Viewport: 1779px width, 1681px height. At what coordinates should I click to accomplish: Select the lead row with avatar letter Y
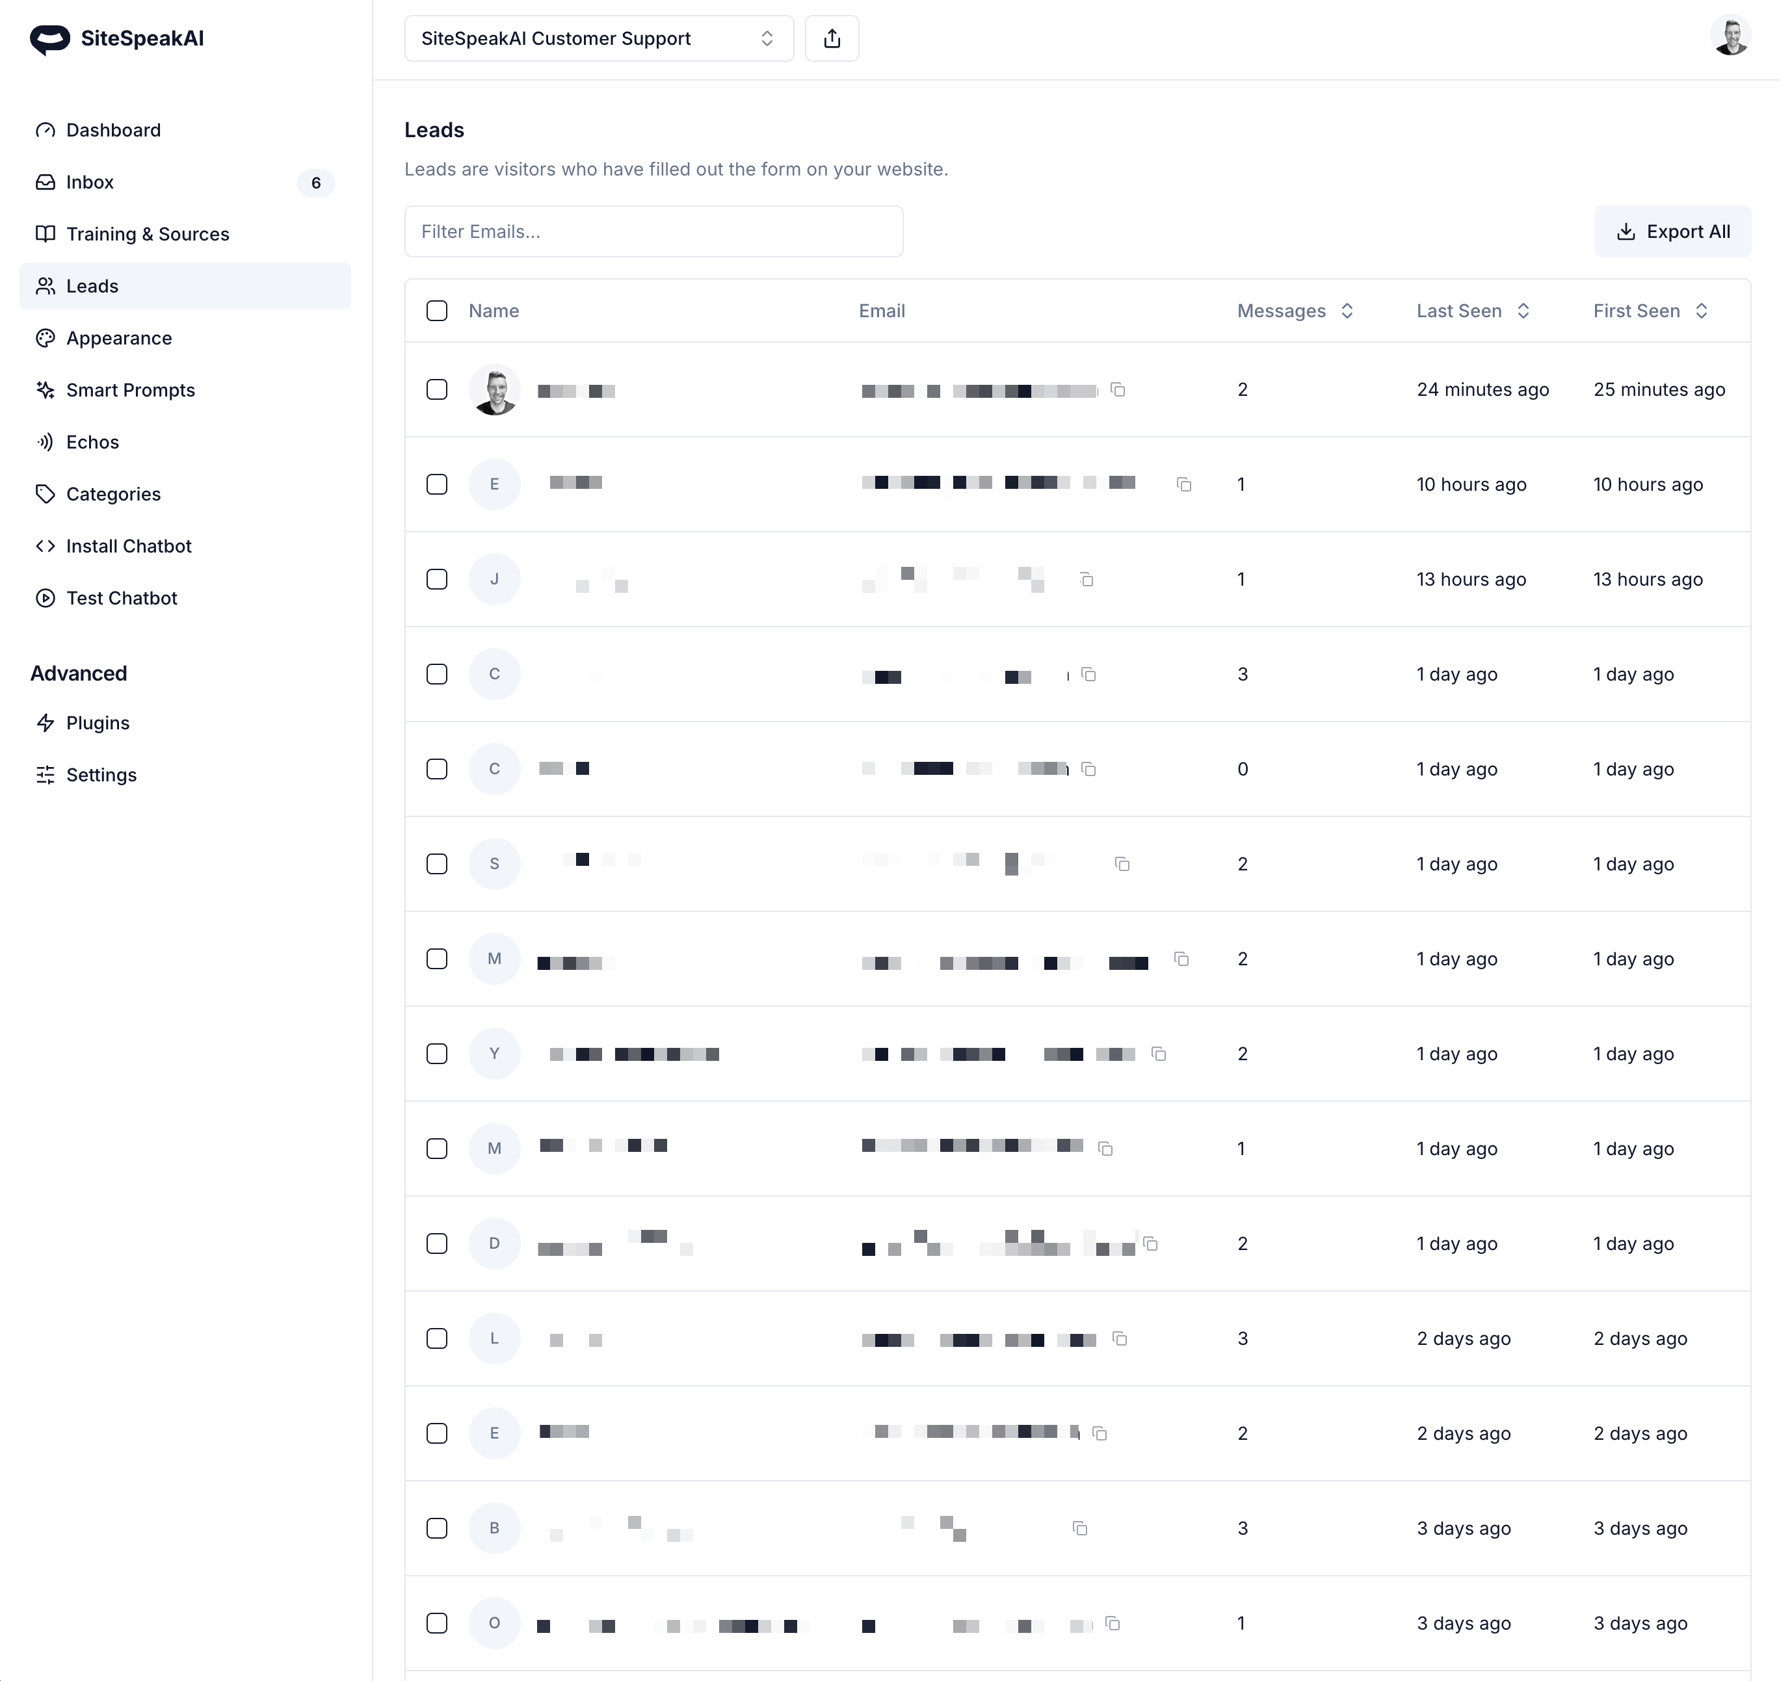coord(436,1054)
